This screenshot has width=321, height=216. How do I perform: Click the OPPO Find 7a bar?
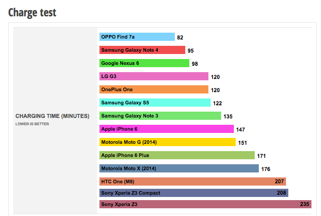tap(137, 37)
